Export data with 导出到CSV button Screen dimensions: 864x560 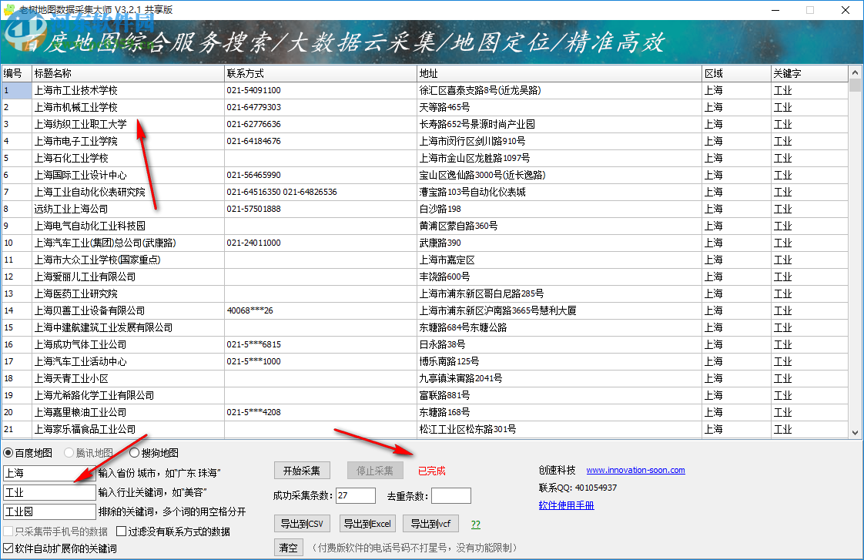(302, 523)
